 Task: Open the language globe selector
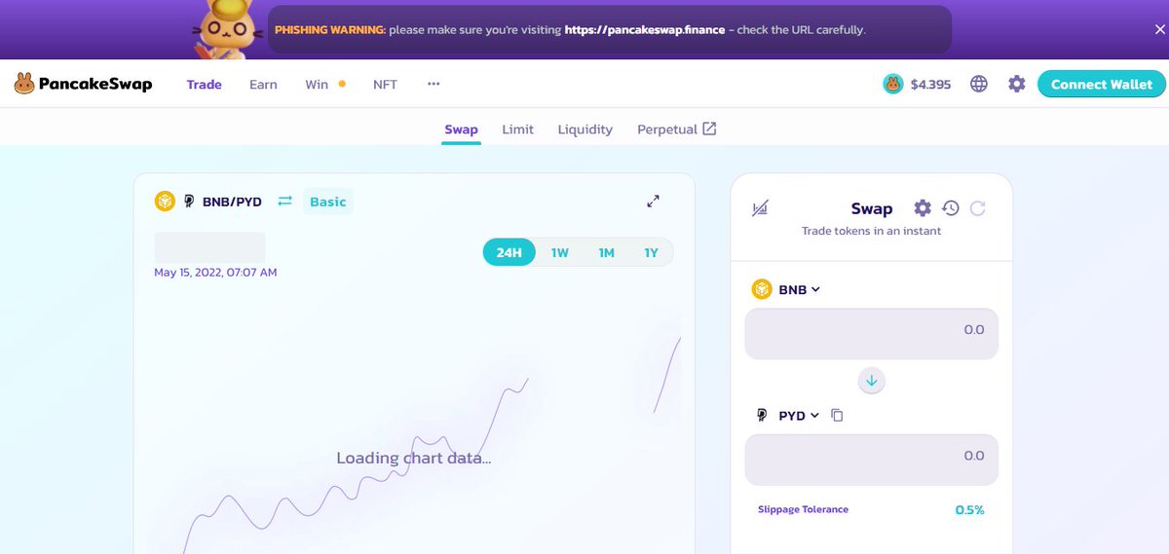979,85
